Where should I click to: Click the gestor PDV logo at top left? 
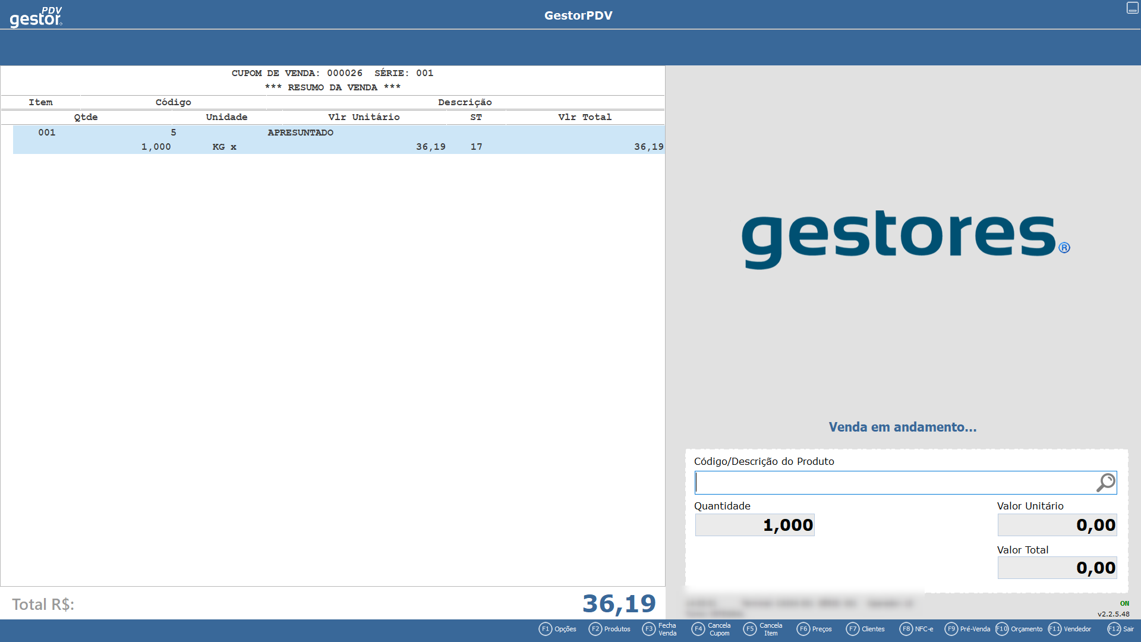36,17
